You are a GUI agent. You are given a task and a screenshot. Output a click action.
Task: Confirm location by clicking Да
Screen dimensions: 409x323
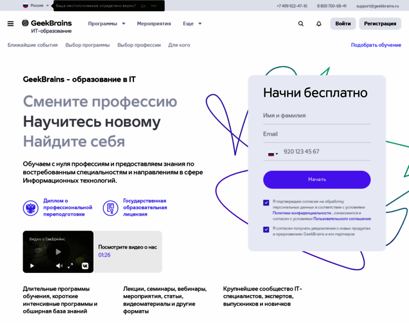143,6
